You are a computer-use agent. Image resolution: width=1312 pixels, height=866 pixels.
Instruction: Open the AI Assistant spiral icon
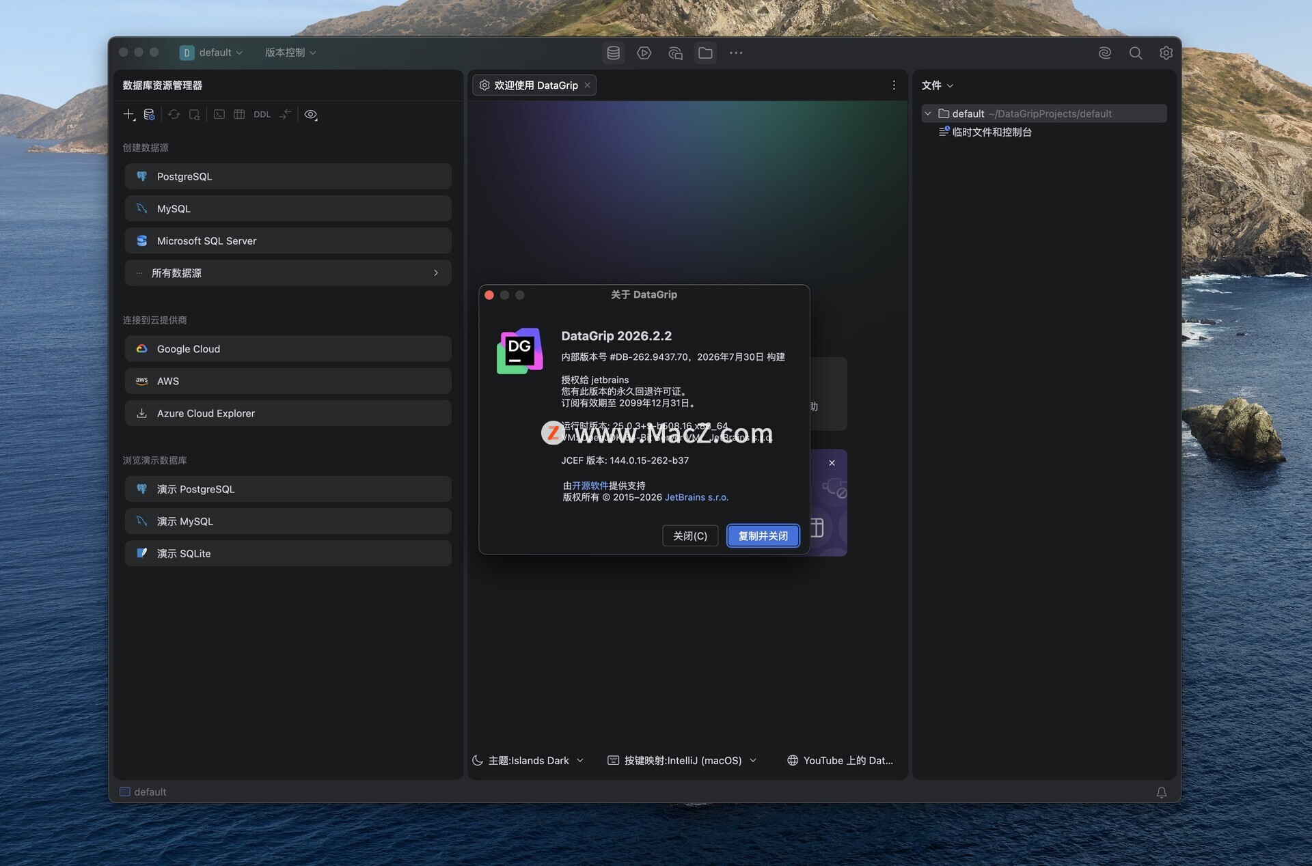(x=1105, y=53)
